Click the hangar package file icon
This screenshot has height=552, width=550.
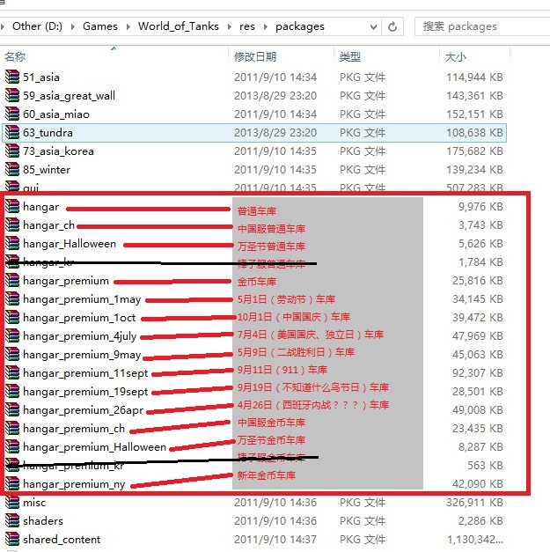12,206
